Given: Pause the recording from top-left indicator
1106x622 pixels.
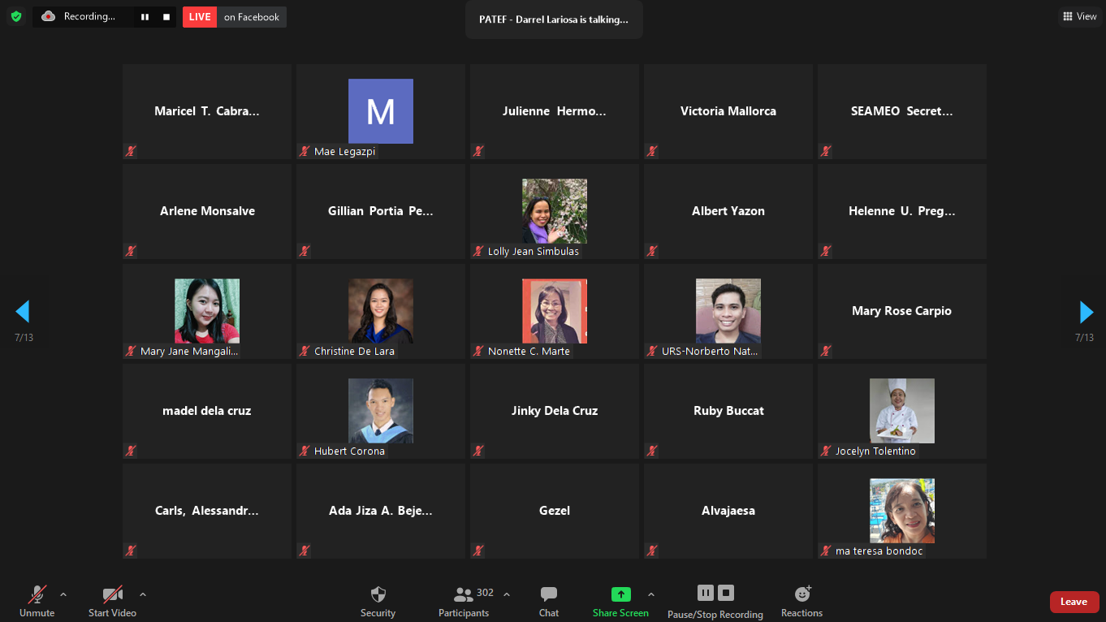Looking at the screenshot, I should pyautogui.click(x=145, y=17).
